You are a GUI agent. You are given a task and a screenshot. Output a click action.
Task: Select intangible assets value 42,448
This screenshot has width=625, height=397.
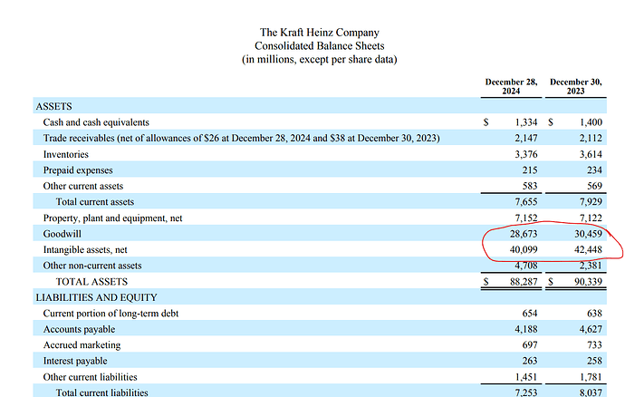point(589,250)
